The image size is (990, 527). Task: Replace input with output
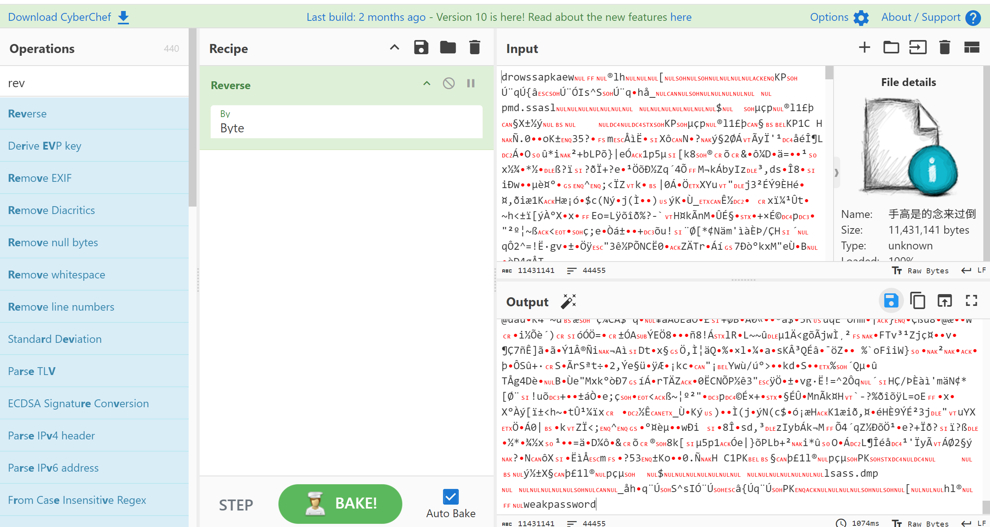(x=944, y=301)
